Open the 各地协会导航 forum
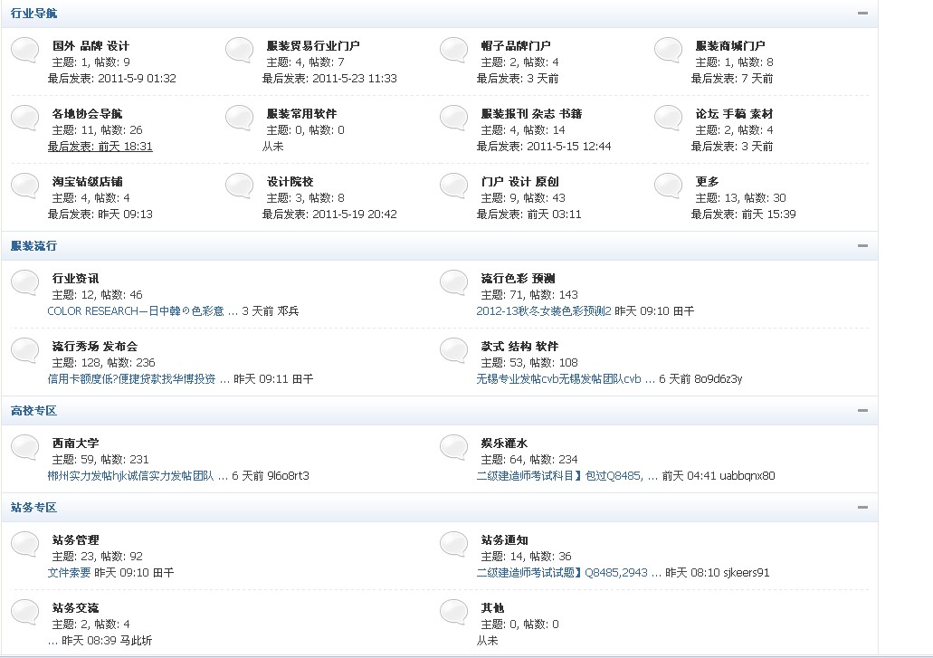933x658 pixels. [x=87, y=114]
